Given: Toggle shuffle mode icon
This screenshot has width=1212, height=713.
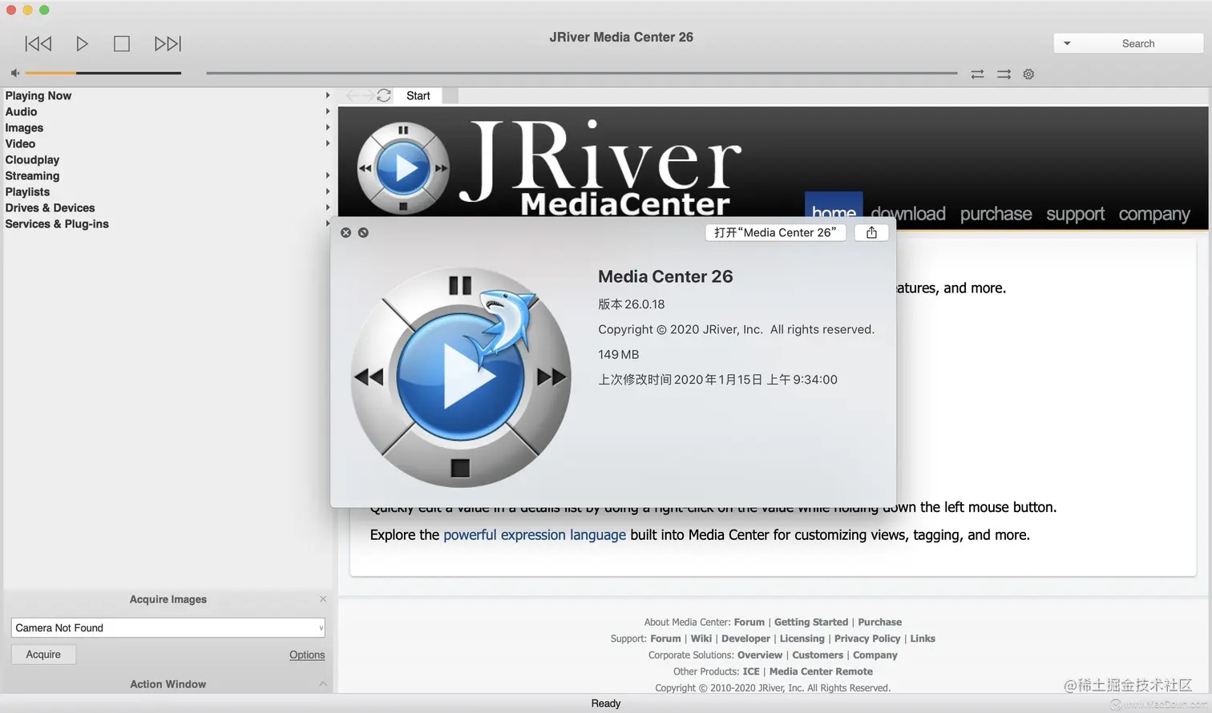Looking at the screenshot, I should [1004, 74].
